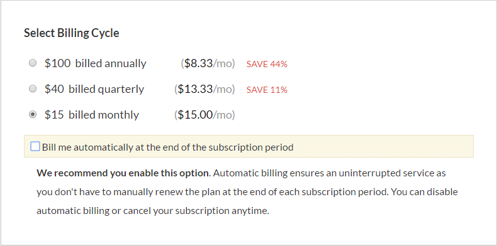The image size is (497, 246).
Task: Click the $13.33/mo price
Action: click(204, 89)
